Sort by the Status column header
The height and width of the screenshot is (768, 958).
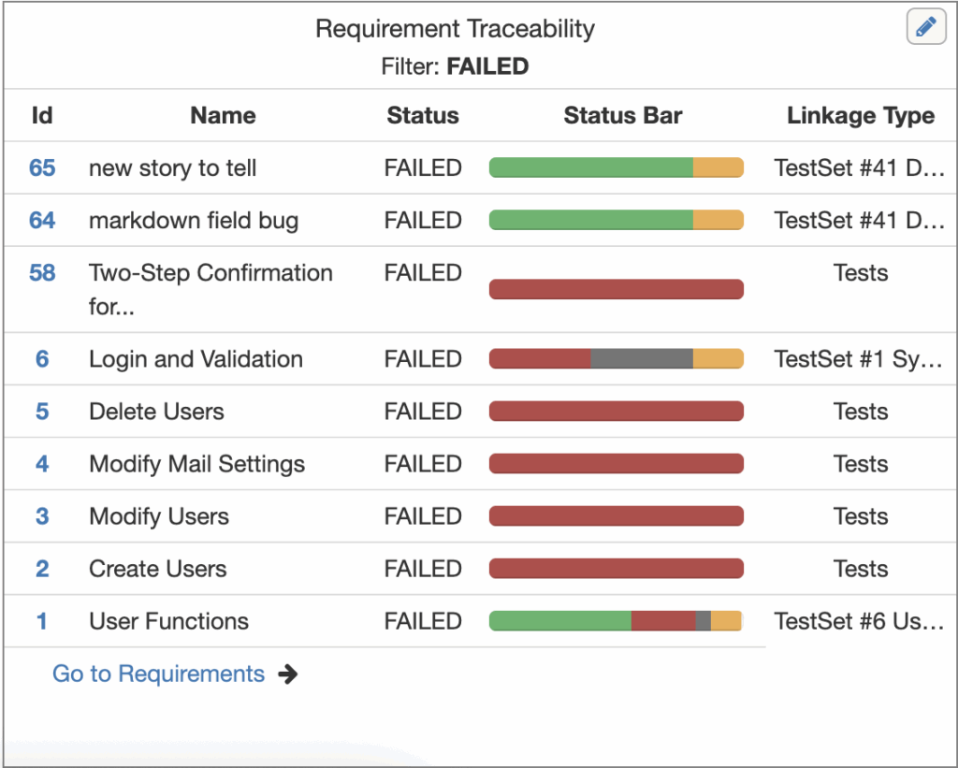point(423,116)
